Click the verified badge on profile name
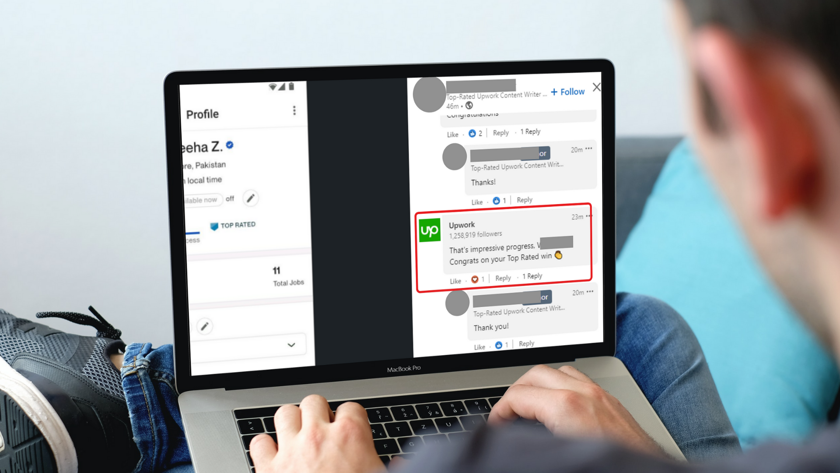The height and width of the screenshot is (473, 840). pyautogui.click(x=231, y=145)
